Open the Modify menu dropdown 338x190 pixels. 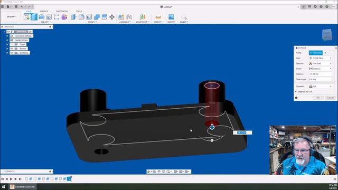click(93, 22)
